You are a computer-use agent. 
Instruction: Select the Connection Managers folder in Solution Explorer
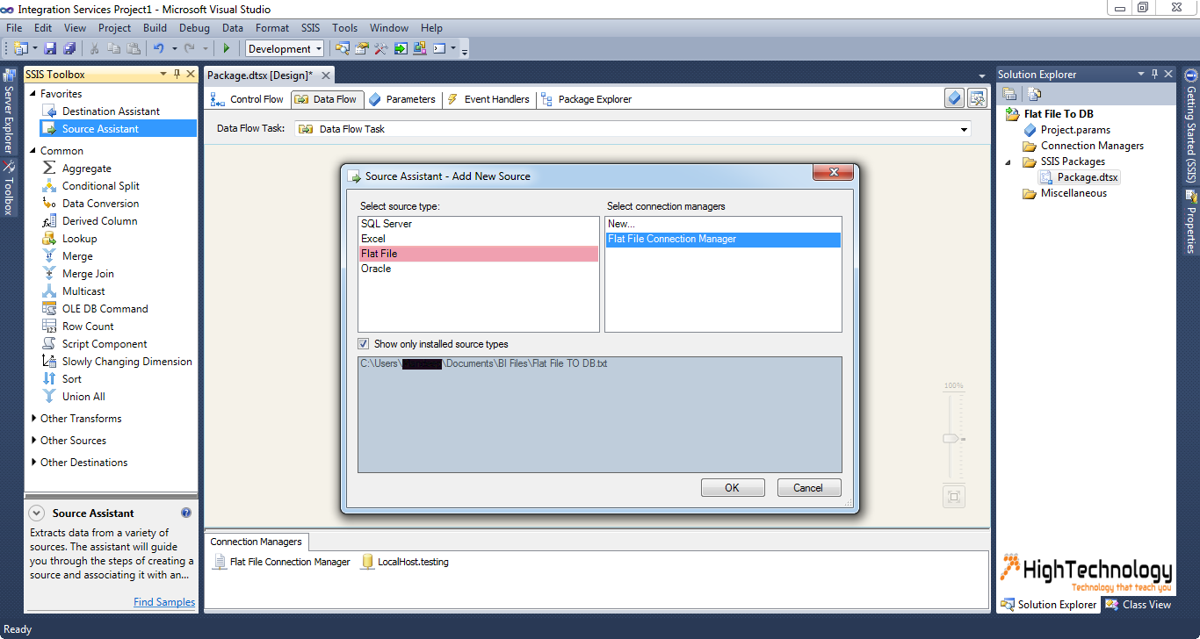tap(1083, 146)
